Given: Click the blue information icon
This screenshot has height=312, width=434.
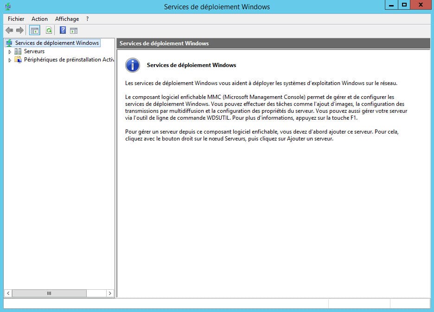Looking at the screenshot, I should coord(133,65).
